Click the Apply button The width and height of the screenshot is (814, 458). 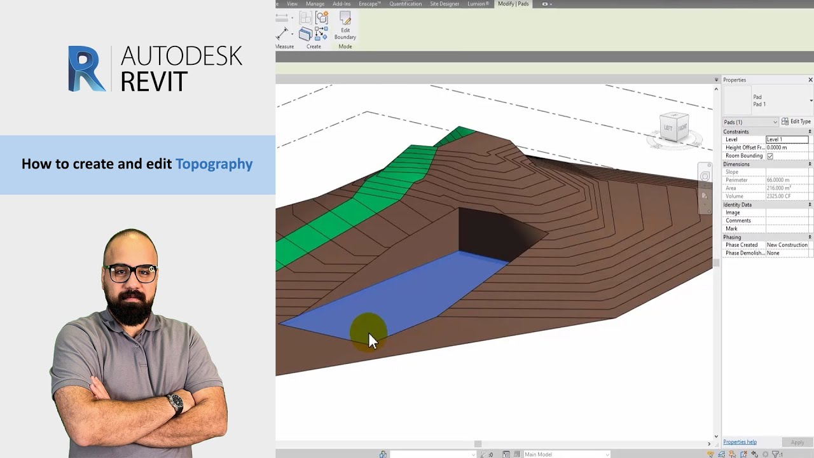click(x=797, y=442)
